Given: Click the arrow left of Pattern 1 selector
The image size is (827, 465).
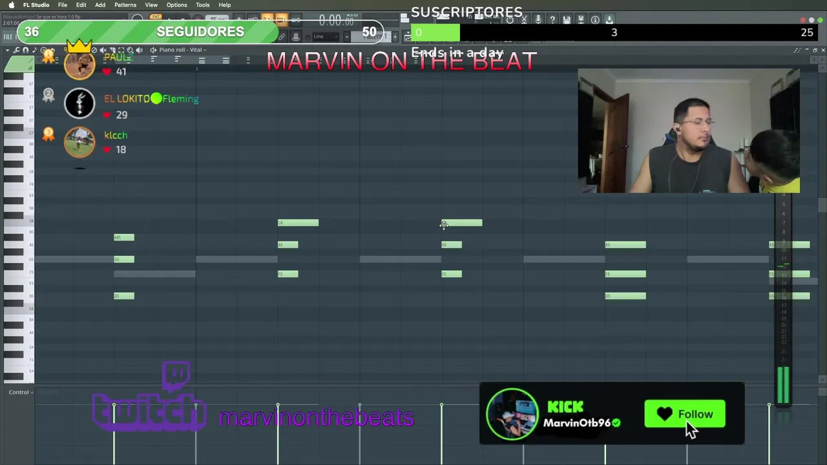Looking at the screenshot, I should (347, 37).
